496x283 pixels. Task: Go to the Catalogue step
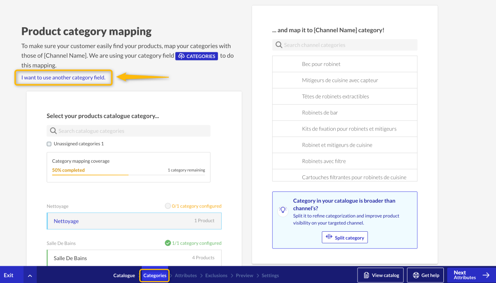point(124,275)
